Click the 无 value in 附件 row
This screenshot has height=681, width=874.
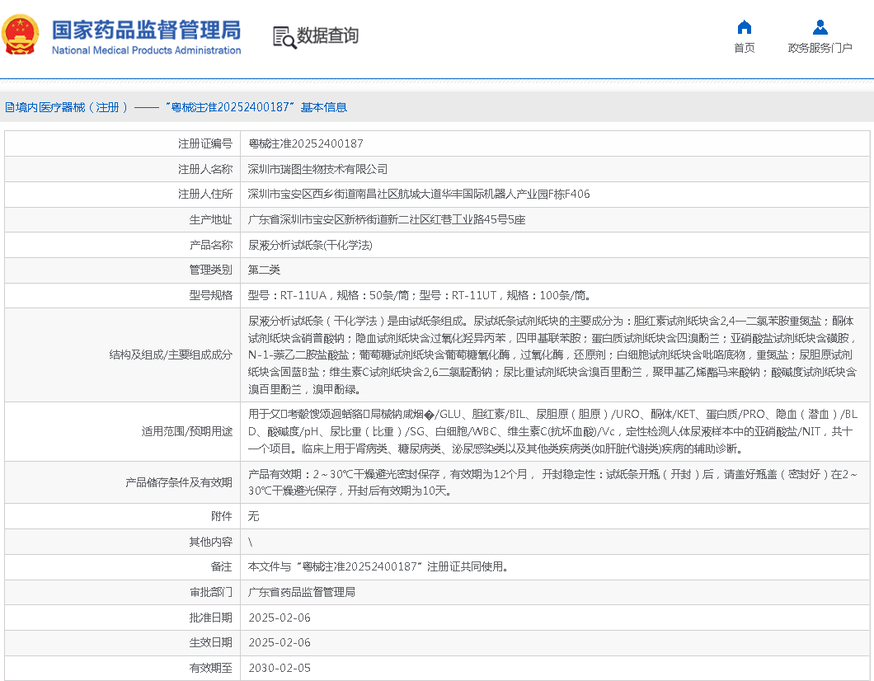(254, 517)
